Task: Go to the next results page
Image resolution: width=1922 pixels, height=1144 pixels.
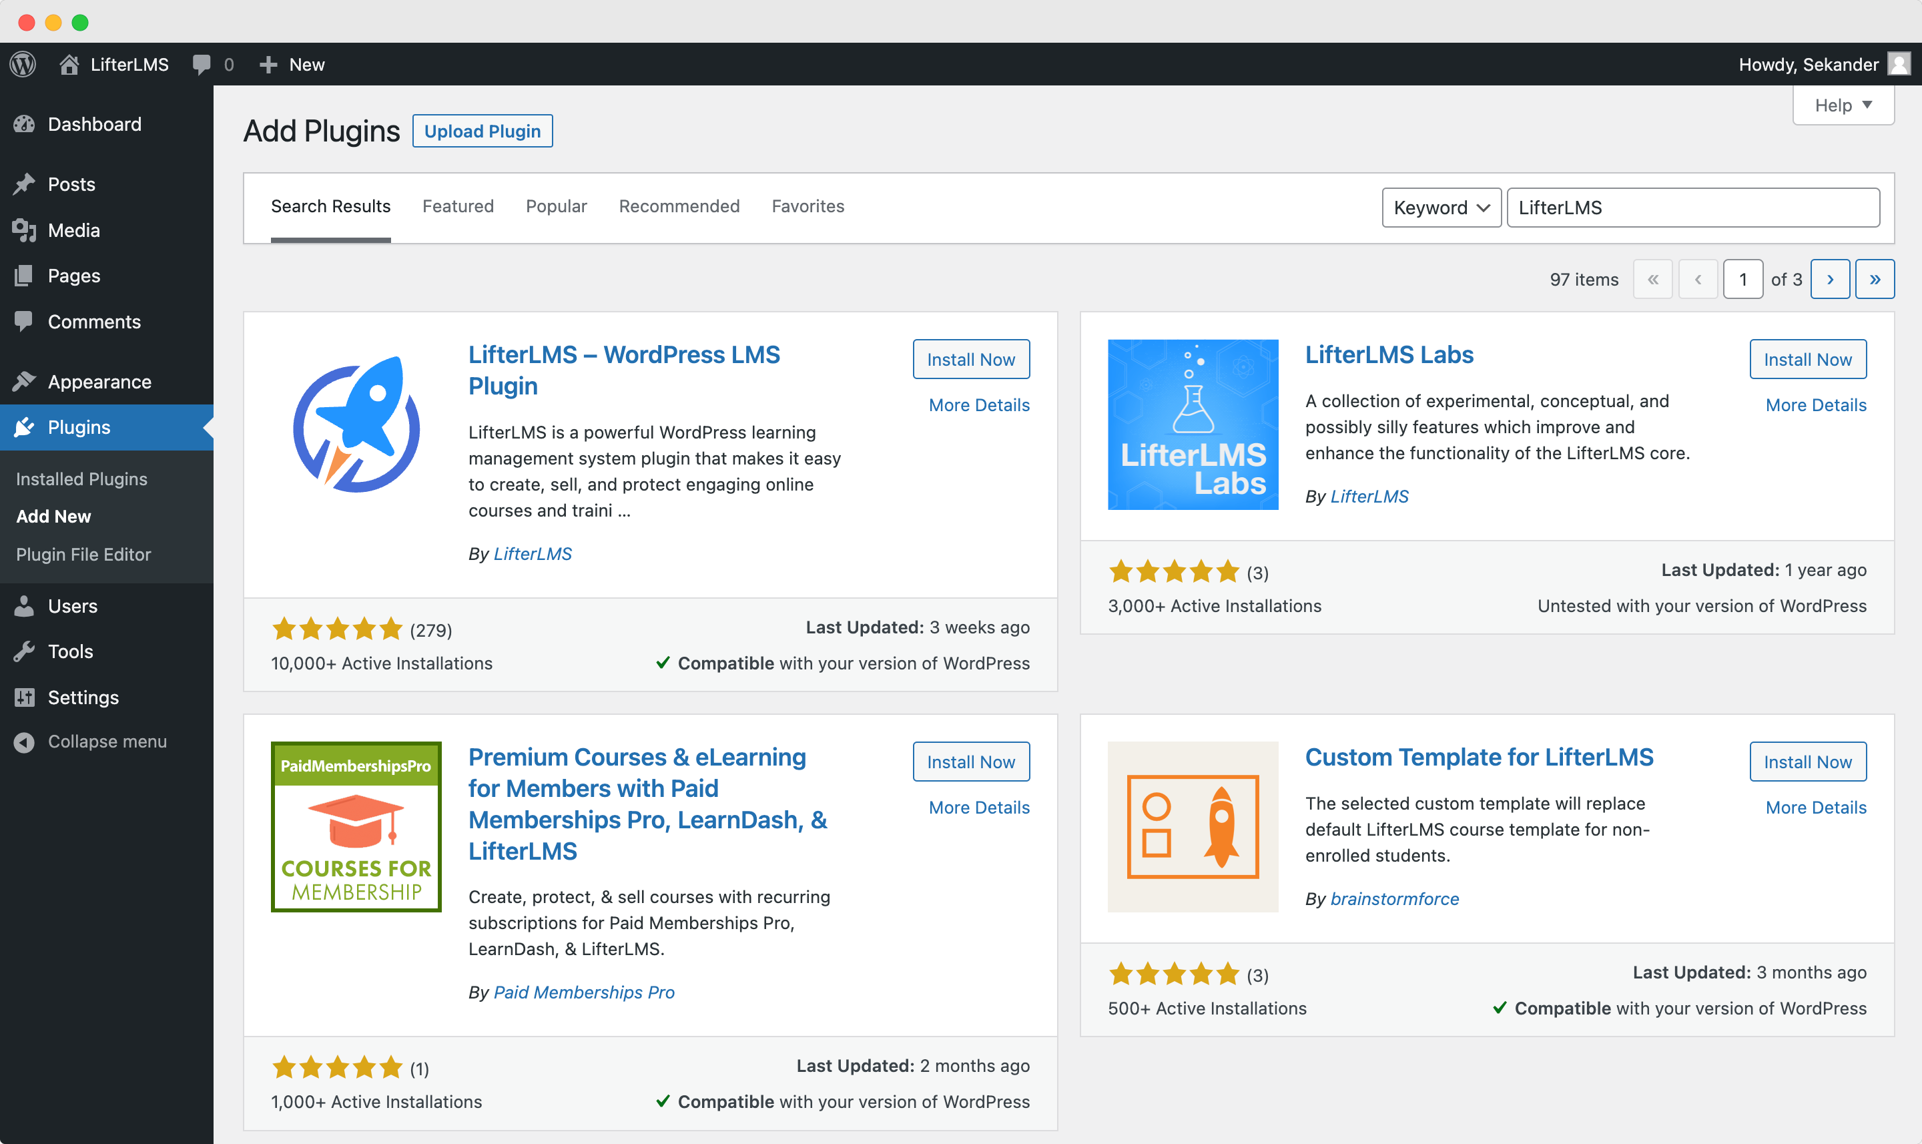Action: click(x=1829, y=279)
